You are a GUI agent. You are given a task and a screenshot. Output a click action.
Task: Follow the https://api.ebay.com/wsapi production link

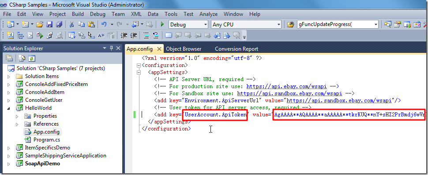pyautogui.click(x=287, y=86)
